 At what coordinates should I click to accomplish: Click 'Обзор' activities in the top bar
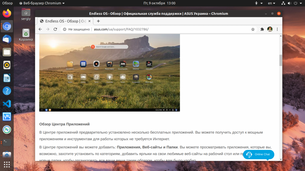point(7,3)
